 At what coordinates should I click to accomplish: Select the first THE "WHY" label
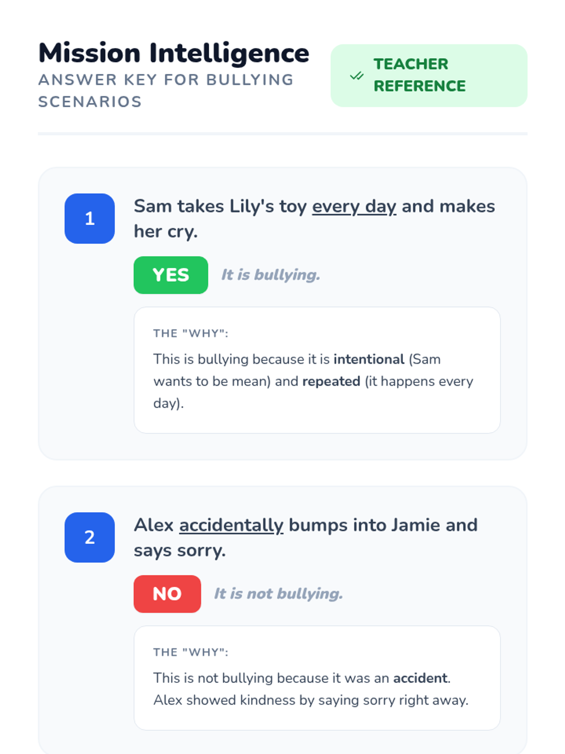coord(191,333)
